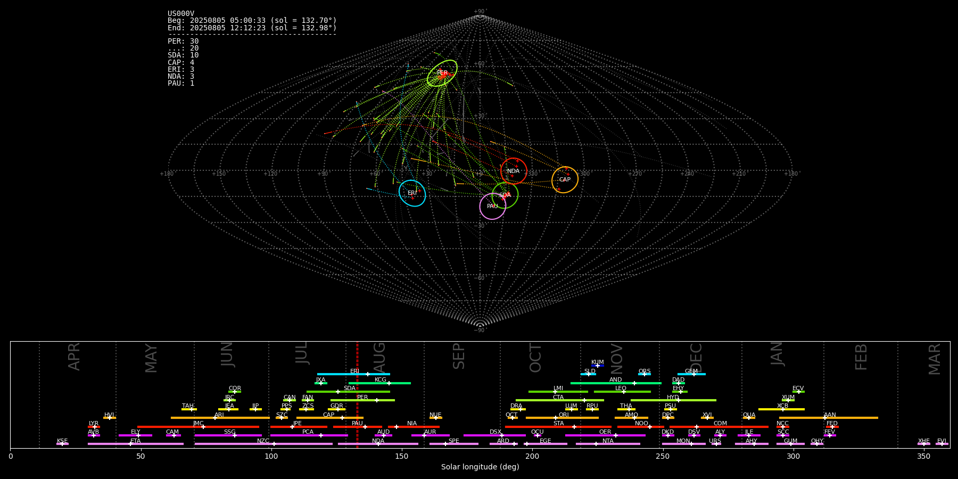Click the COM shower bar in timeline
Image resolution: width=958 pixels, height=479 pixels.
pyautogui.click(x=719, y=427)
